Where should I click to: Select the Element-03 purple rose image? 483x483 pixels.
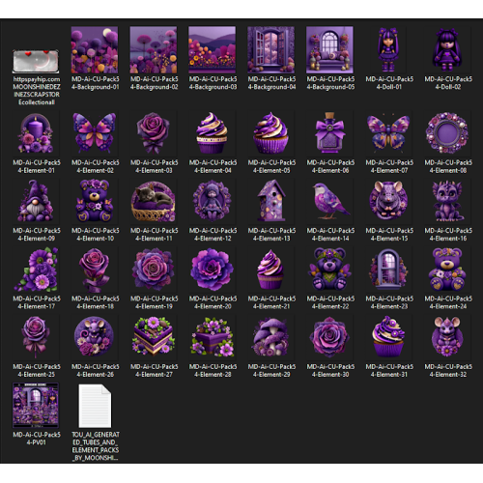pos(154,133)
